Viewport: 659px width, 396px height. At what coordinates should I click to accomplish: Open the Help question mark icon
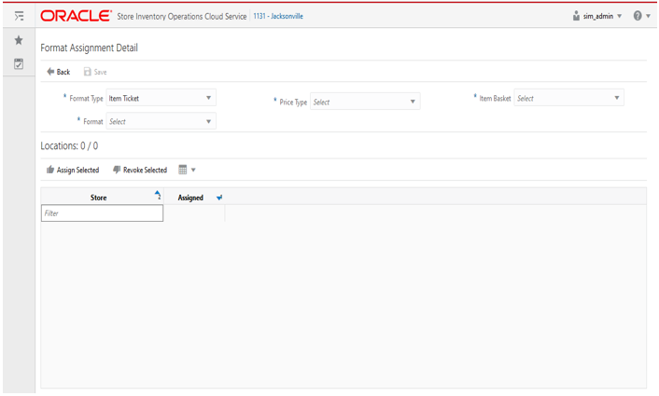click(638, 16)
